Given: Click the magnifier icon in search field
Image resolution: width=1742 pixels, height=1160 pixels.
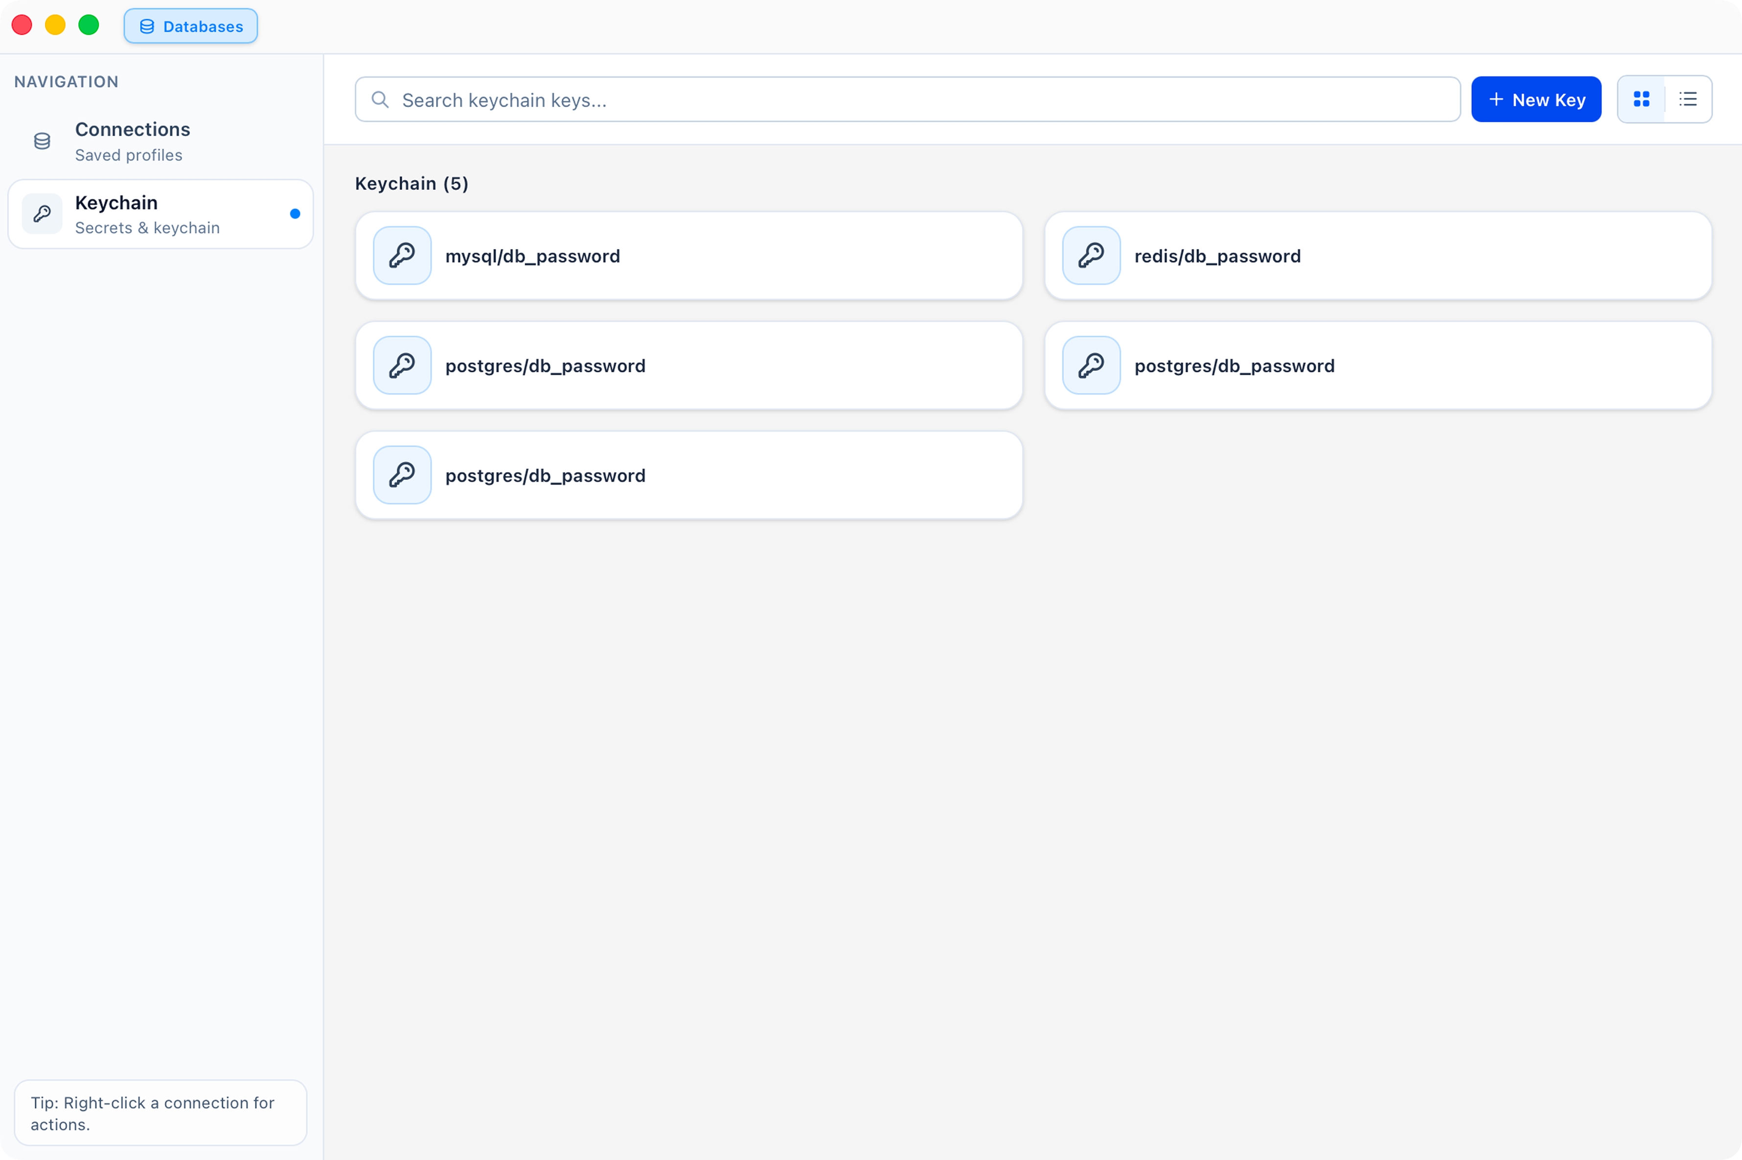Looking at the screenshot, I should 380,100.
